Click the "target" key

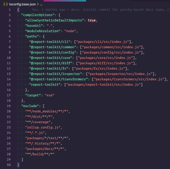pyautogui.click(x=33, y=95)
